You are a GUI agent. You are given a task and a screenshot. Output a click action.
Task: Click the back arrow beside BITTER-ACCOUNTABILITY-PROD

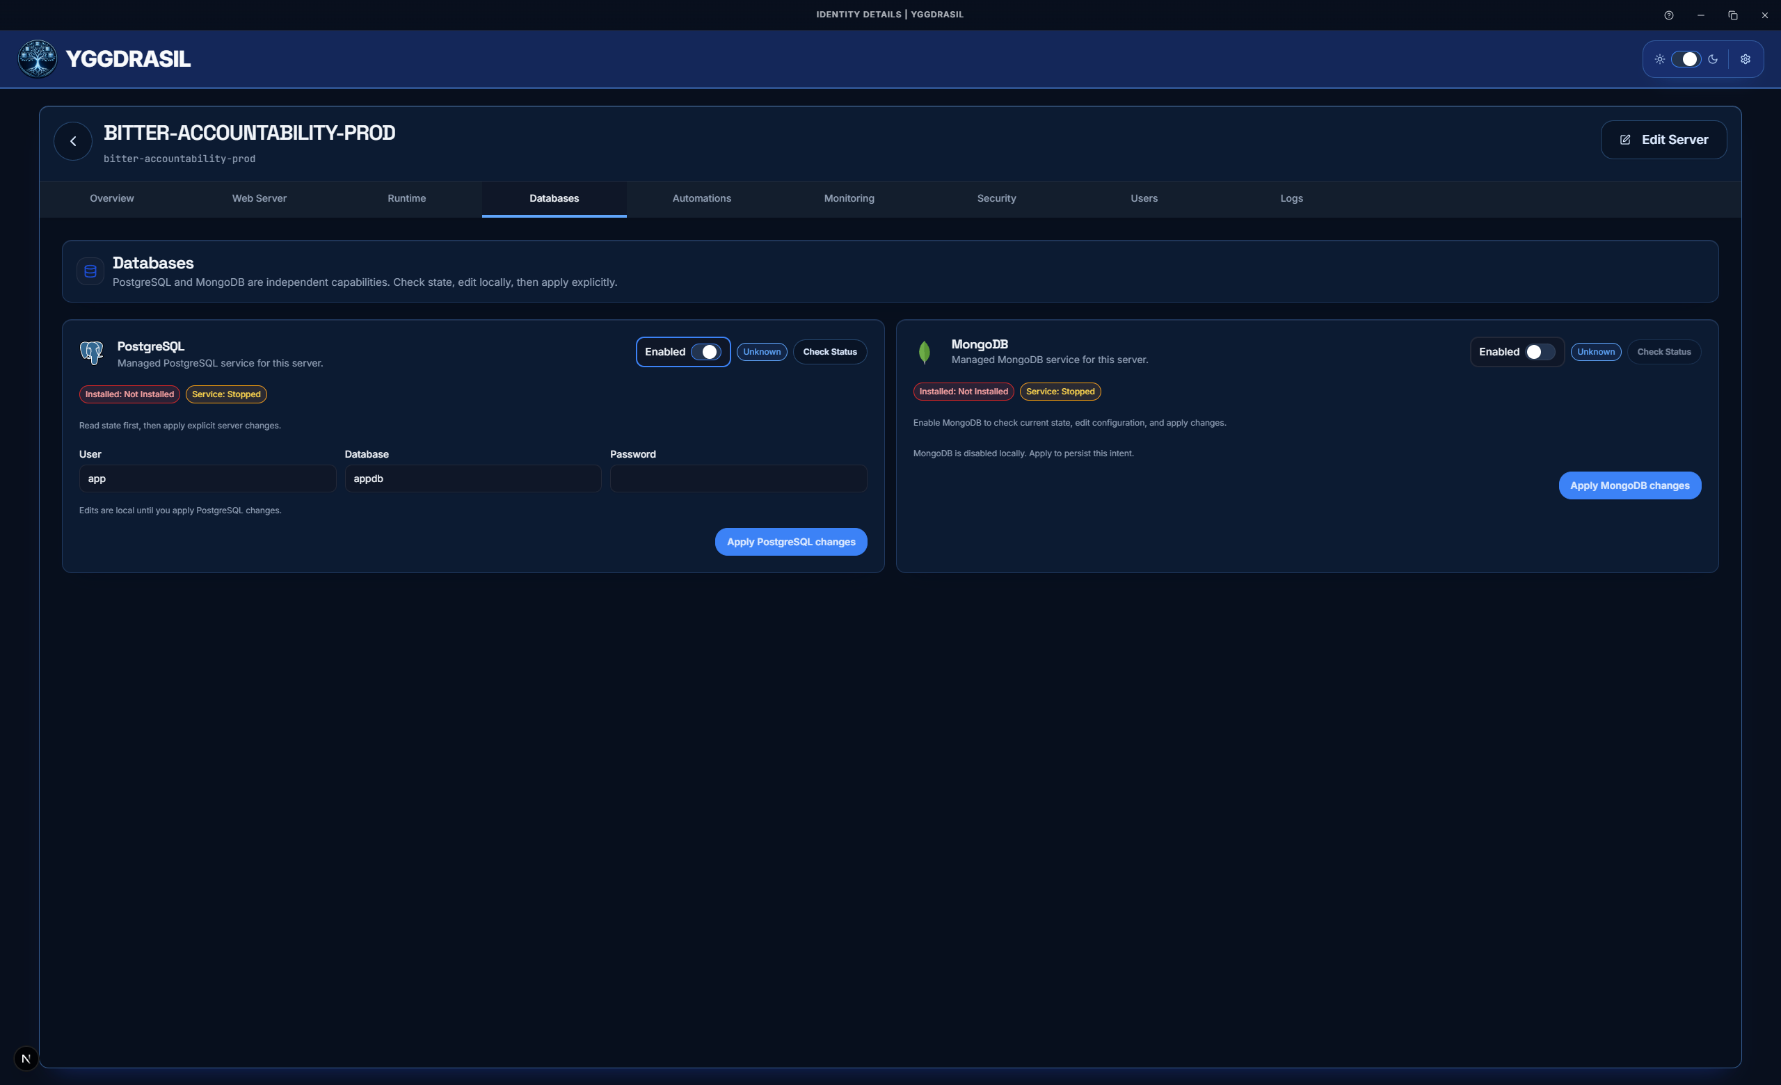tap(72, 140)
